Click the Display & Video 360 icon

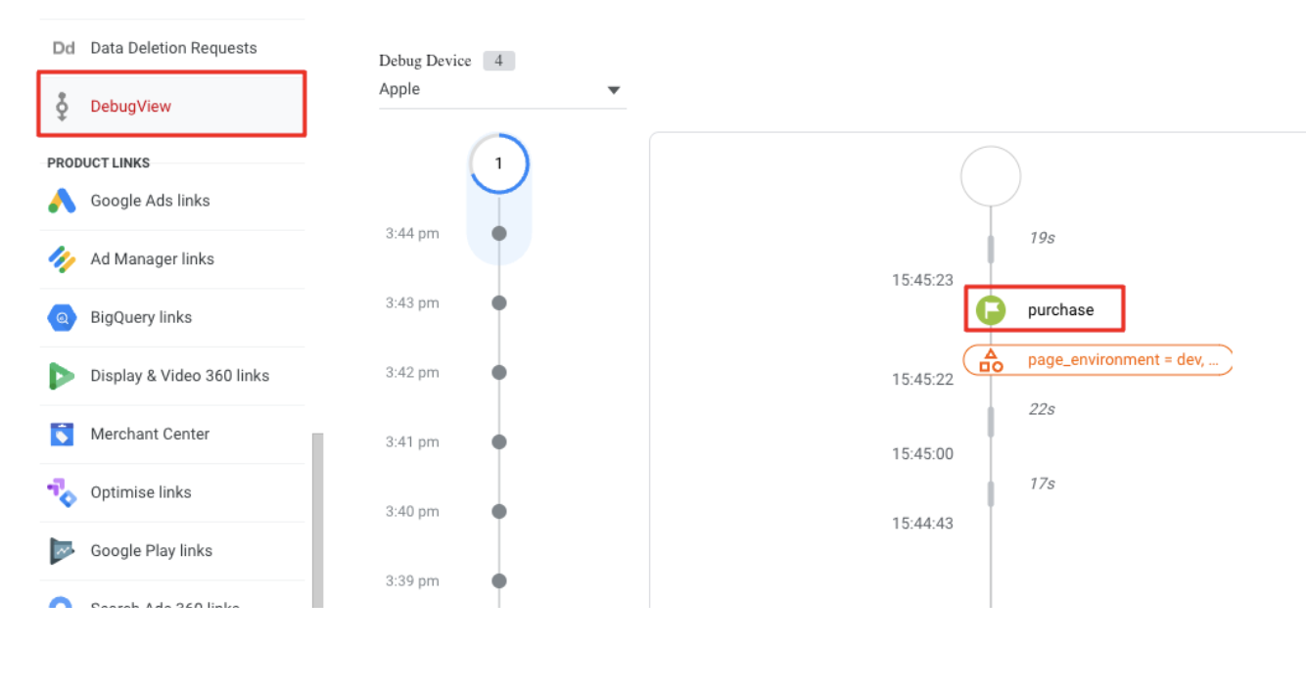tap(62, 376)
